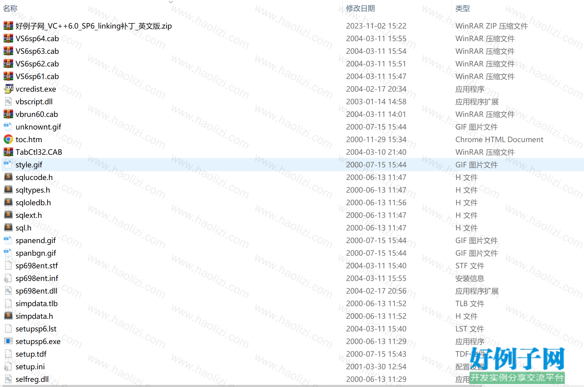
Task: Select the selfreg.dll file icon
Action: click(8, 379)
